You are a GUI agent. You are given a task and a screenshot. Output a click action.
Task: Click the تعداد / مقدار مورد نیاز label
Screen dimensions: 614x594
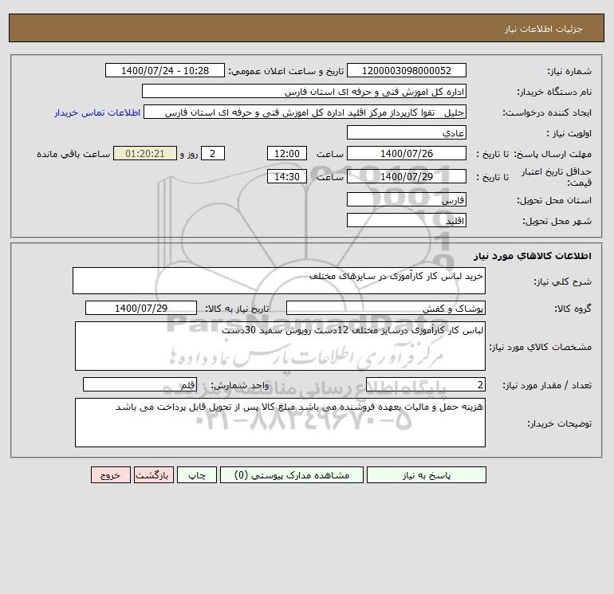point(547,385)
